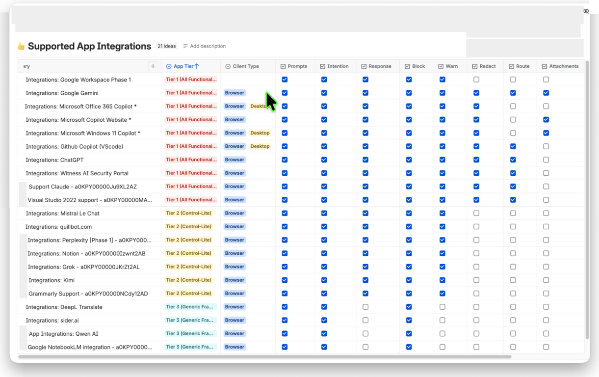The width and height of the screenshot is (599, 377).
Task: Click the Supported App Integrations title
Action: (x=89, y=46)
